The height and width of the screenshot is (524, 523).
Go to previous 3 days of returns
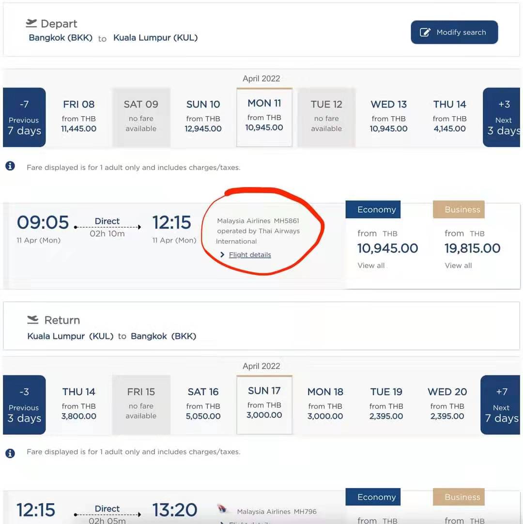pos(24,405)
